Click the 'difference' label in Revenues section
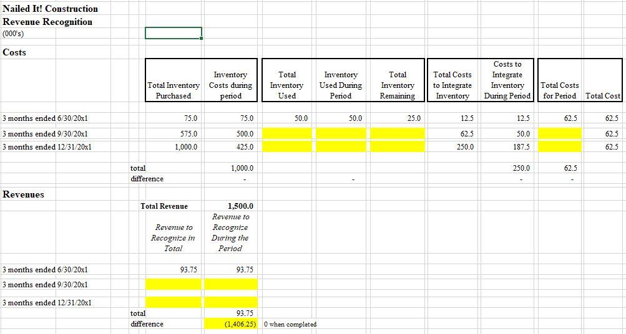 (x=147, y=324)
